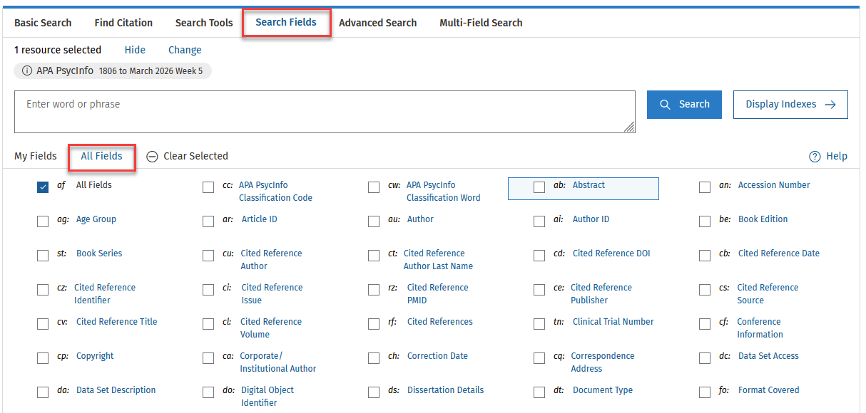Go to Multi-Field Search tab

click(481, 23)
